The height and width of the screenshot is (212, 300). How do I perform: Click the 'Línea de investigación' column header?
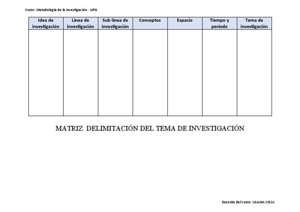80,23
